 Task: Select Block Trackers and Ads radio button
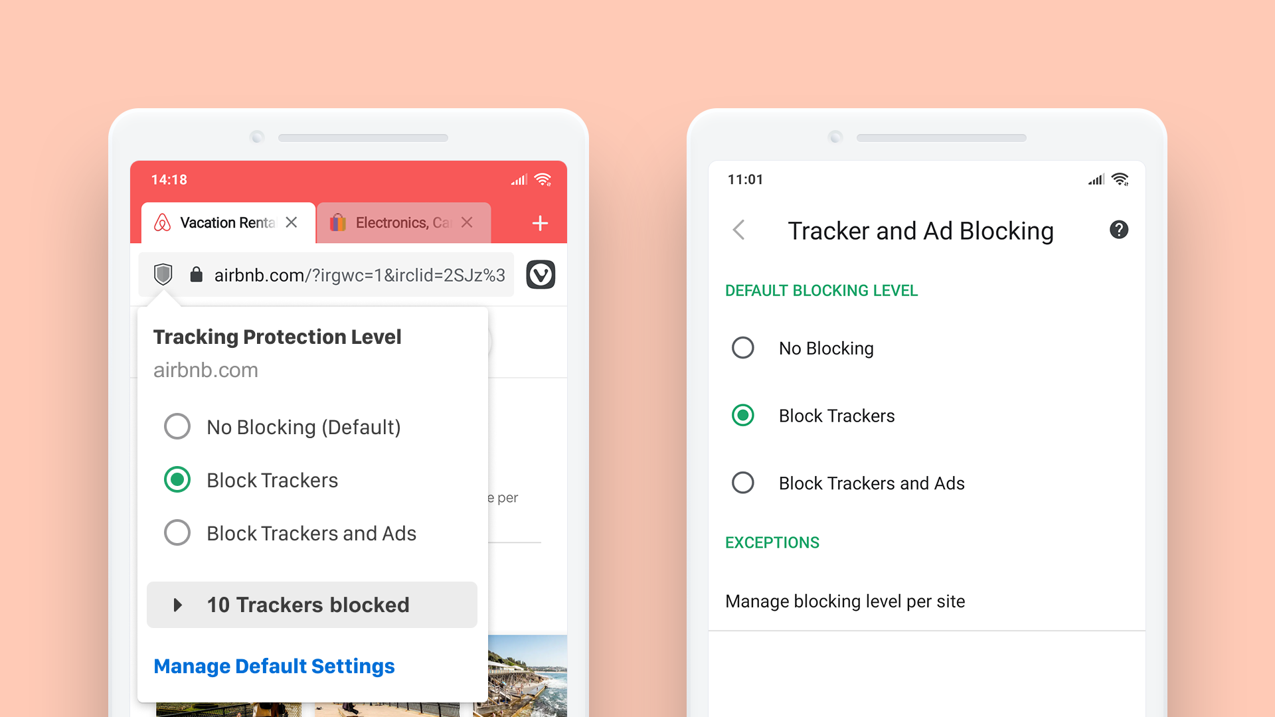pyautogui.click(x=744, y=483)
